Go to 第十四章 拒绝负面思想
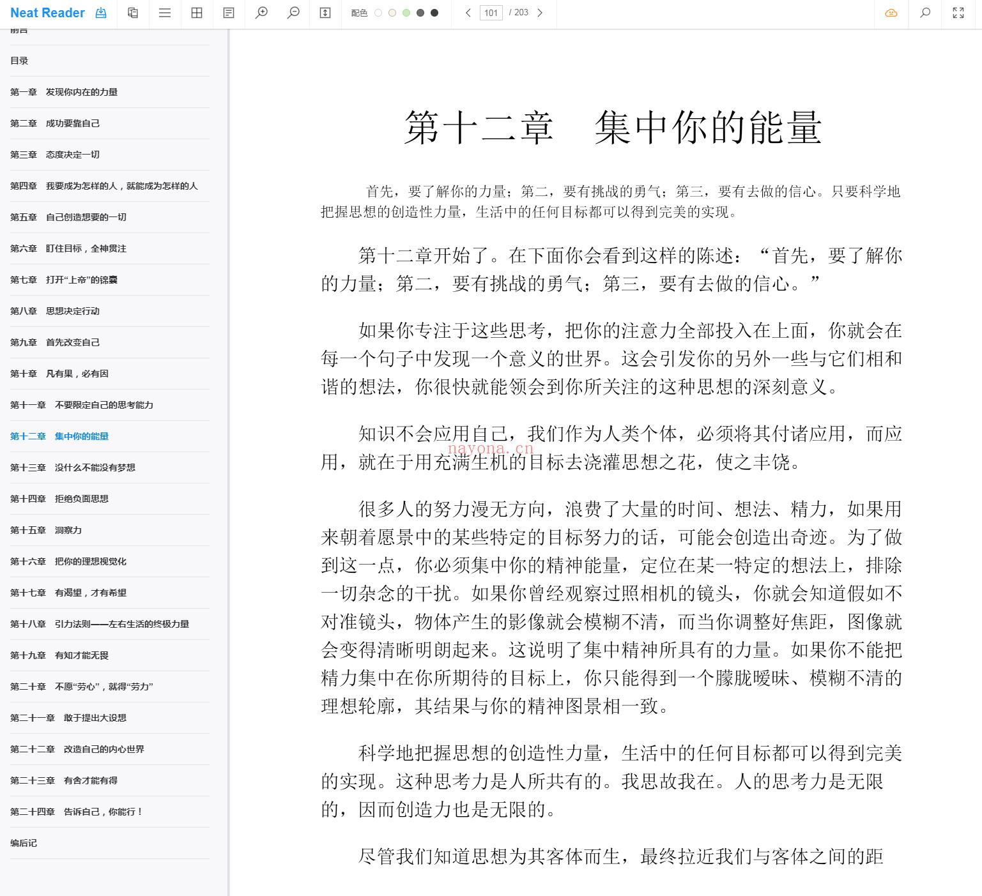The width and height of the screenshot is (982, 896). point(110,499)
